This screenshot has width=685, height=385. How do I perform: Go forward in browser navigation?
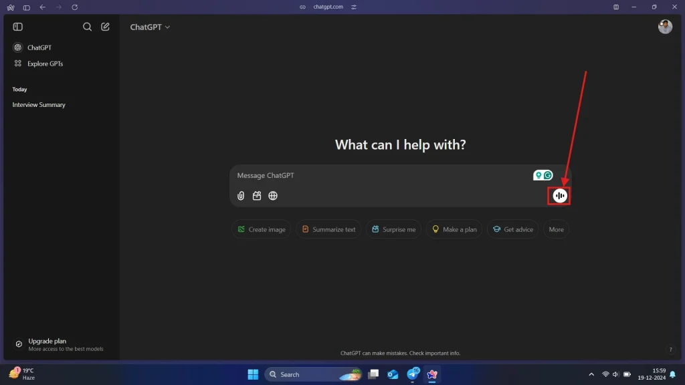59,7
